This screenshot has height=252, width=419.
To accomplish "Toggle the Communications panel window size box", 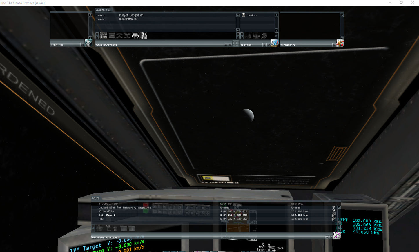I will click(226, 45).
